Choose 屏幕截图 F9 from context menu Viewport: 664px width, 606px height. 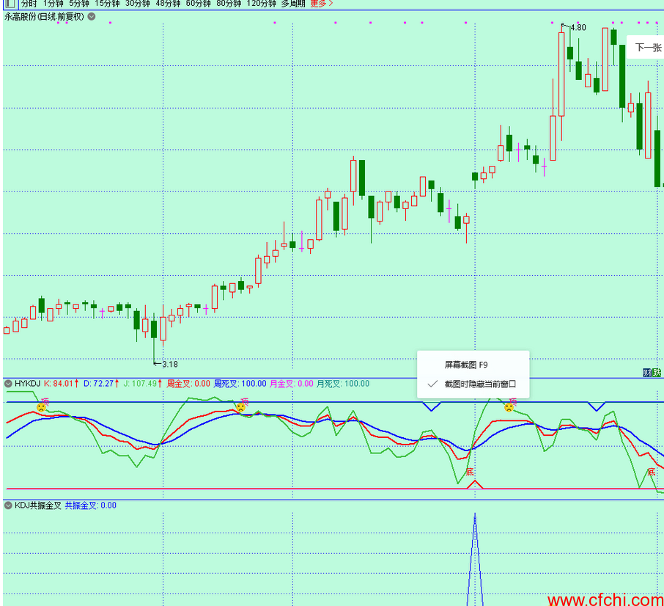(x=466, y=365)
